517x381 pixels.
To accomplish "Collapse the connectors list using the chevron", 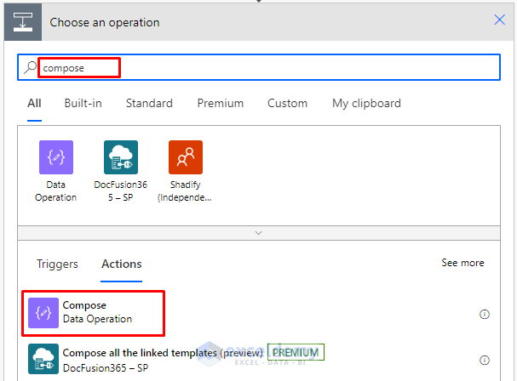I will [259, 231].
